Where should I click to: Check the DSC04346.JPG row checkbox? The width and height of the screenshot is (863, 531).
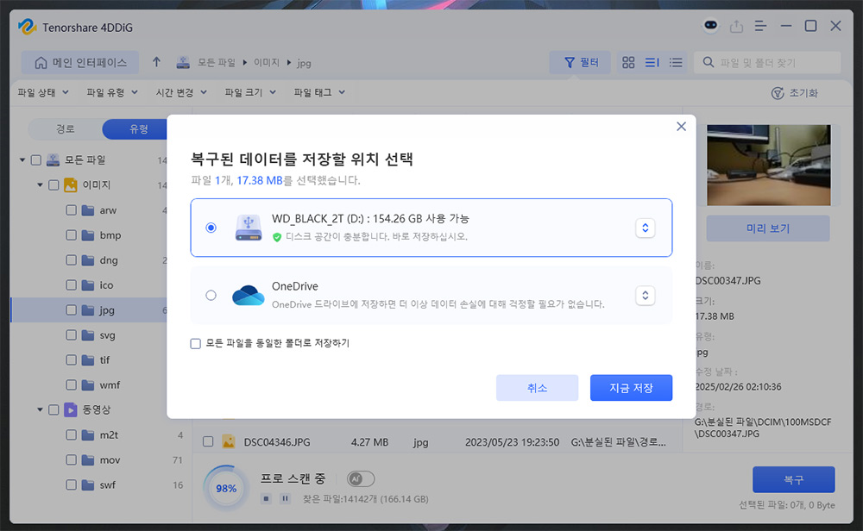208,441
